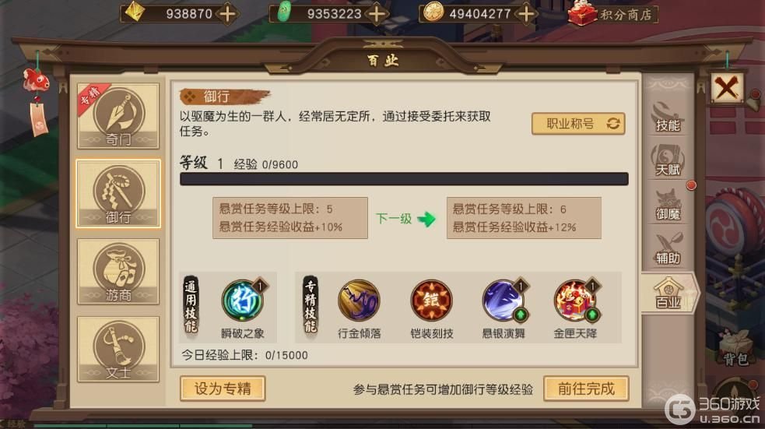Screen dimensions: 765x429
Task: Click the 设为专精 button
Action: (x=223, y=389)
